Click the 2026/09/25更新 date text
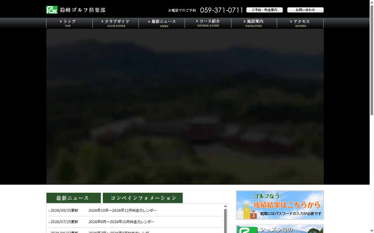The image size is (374, 233). pyautogui.click(x=64, y=211)
